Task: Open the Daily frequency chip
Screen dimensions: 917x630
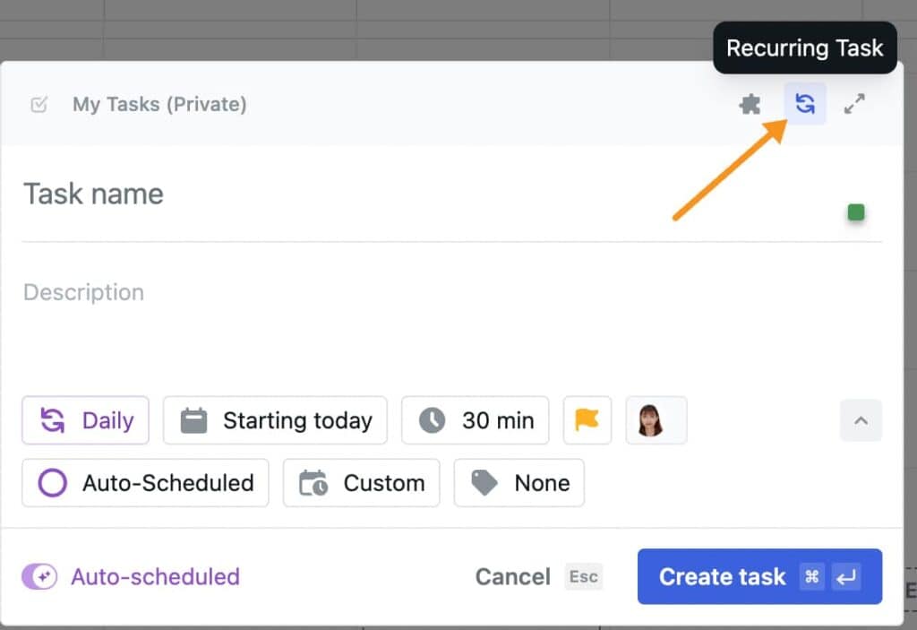Action: [85, 420]
